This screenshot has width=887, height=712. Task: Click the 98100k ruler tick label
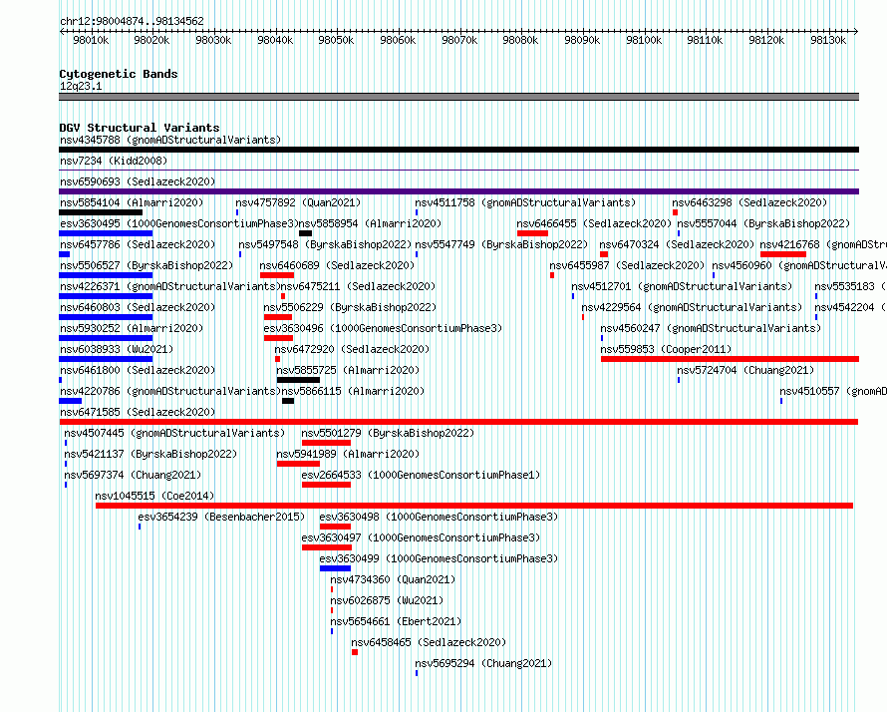pyautogui.click(x=644, y=40)
